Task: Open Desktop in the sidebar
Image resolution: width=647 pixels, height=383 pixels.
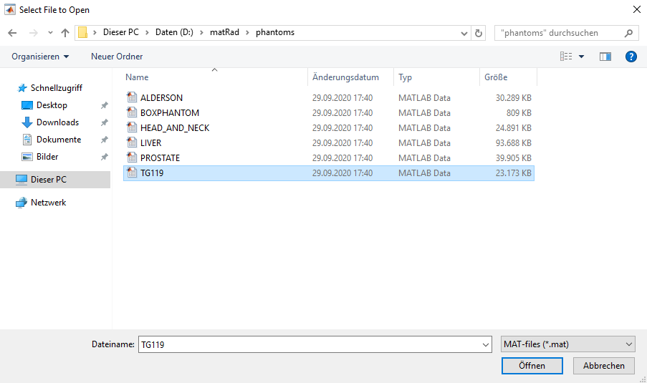Action: 52,105
